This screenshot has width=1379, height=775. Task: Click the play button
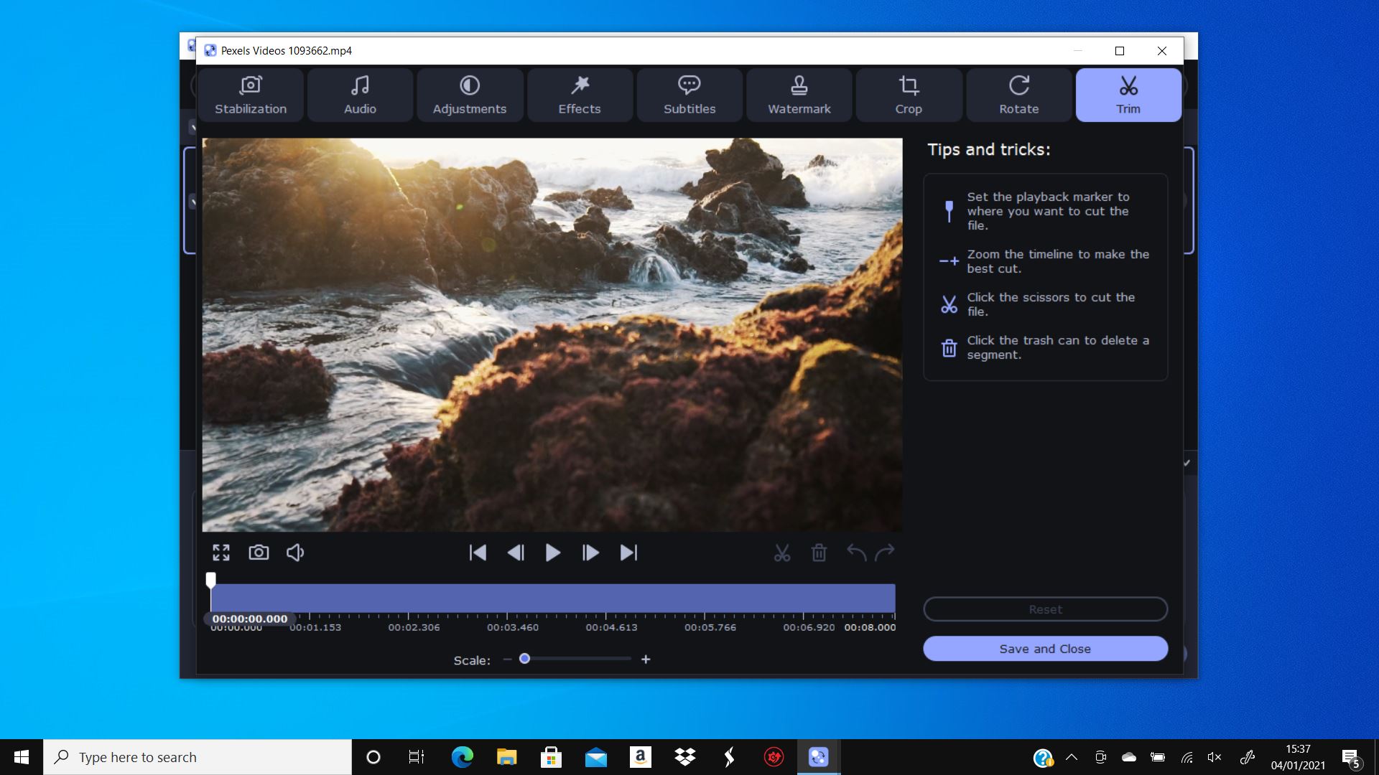pyautogui.click(x=552, y=553)
